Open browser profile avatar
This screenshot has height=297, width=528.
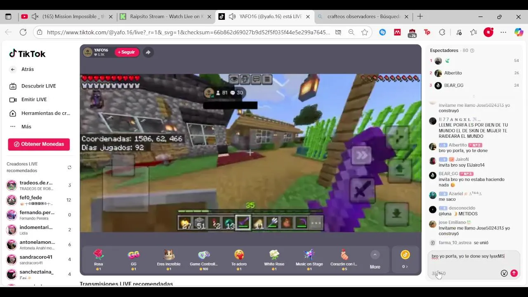pos(488,32)
